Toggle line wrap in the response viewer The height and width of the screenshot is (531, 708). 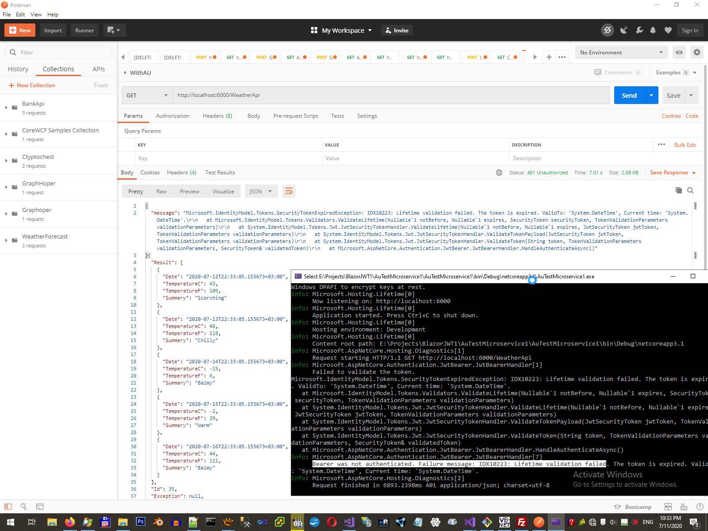289,191
